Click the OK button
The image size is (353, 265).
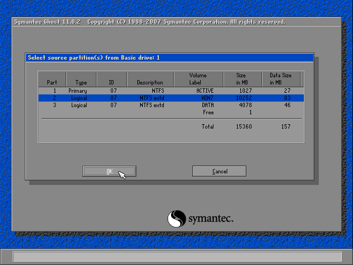(109, 171)
